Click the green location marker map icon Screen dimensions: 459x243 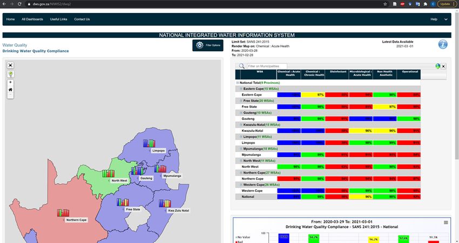(x=11, y=74)
